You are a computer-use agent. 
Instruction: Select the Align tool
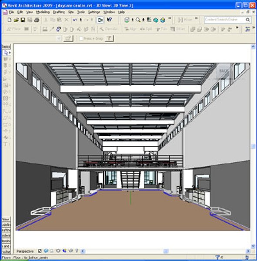[130, 29]
